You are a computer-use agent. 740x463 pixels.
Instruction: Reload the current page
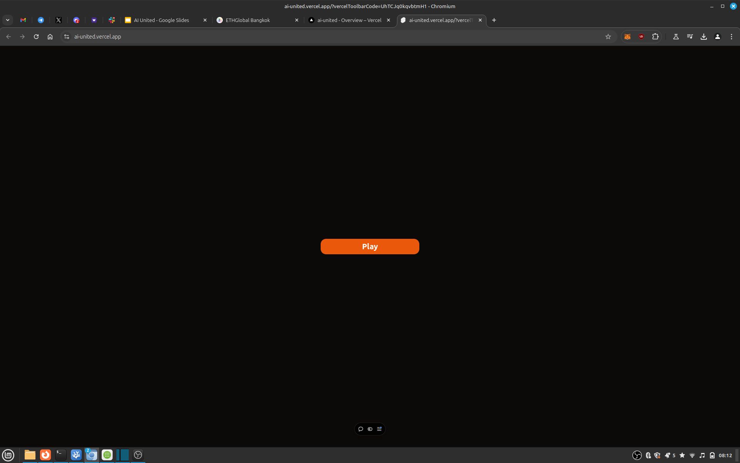pyautogui.click(x=36, y=37)
